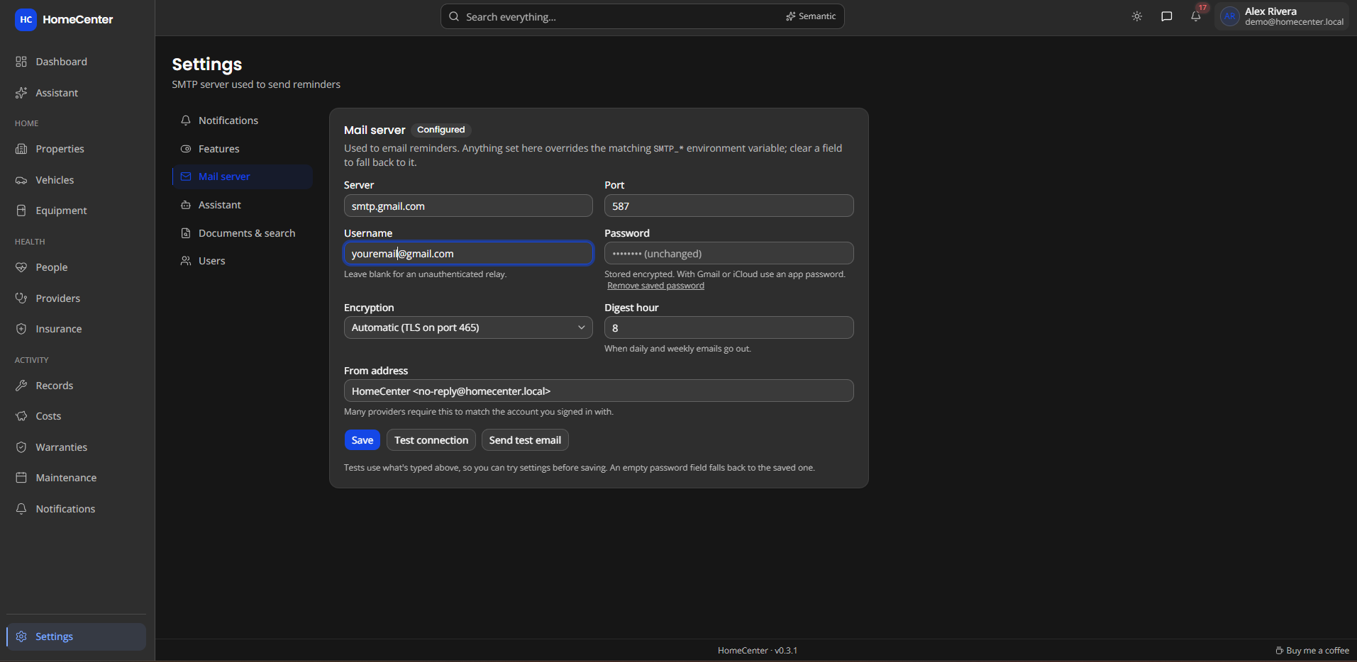Screen dimensions: 1357x662
Task: Toggle Semantic search mode
Action: pyautogui.click(x=811, y=16)
